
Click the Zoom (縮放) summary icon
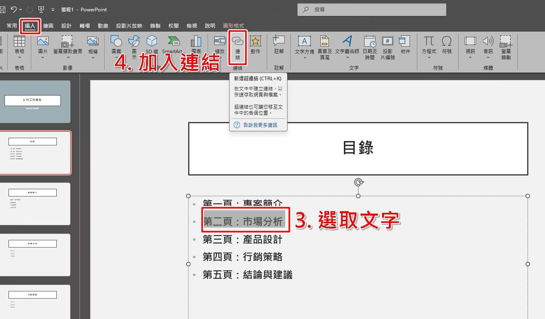pos(220,41)
